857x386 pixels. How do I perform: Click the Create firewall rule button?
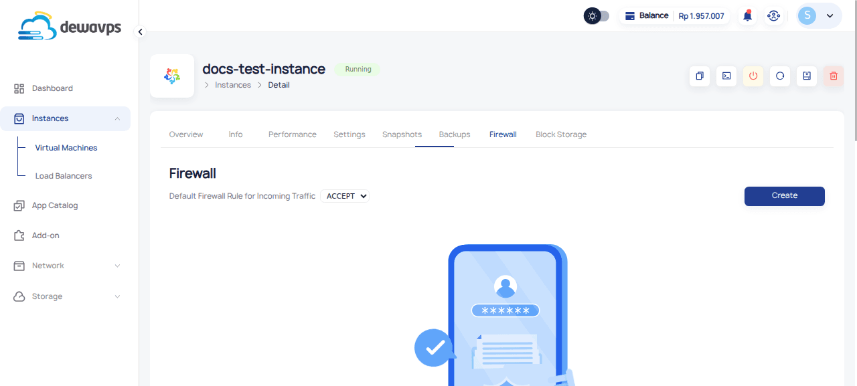[x=784, y=196]
